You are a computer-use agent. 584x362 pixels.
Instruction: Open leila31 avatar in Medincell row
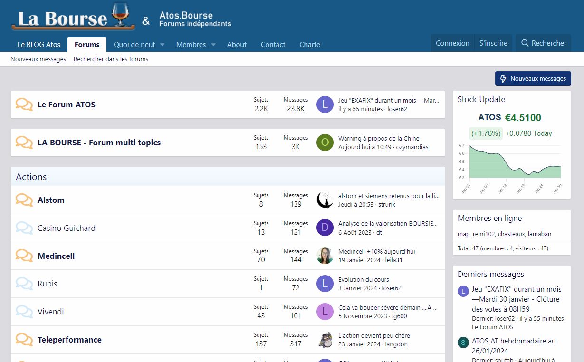click(325, 256)
